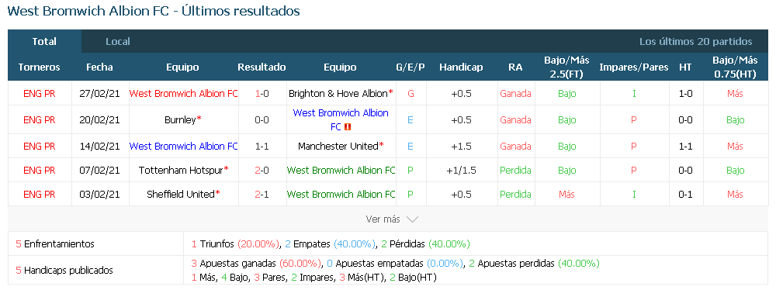Click West Bromwich Albion FC in 14/02/21 row

pyautogui.click(x=184, y=147)
